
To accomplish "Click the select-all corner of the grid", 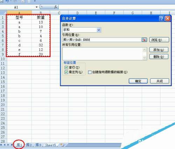I will point(3,13).
